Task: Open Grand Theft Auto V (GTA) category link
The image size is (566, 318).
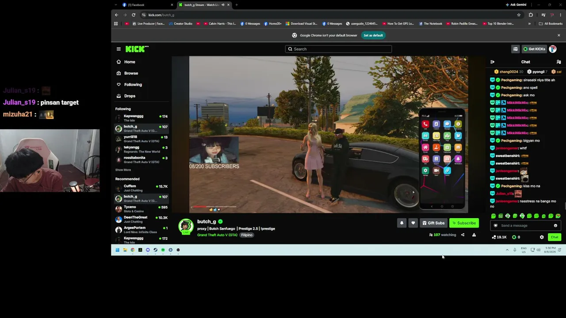Action: click(217, 235)
